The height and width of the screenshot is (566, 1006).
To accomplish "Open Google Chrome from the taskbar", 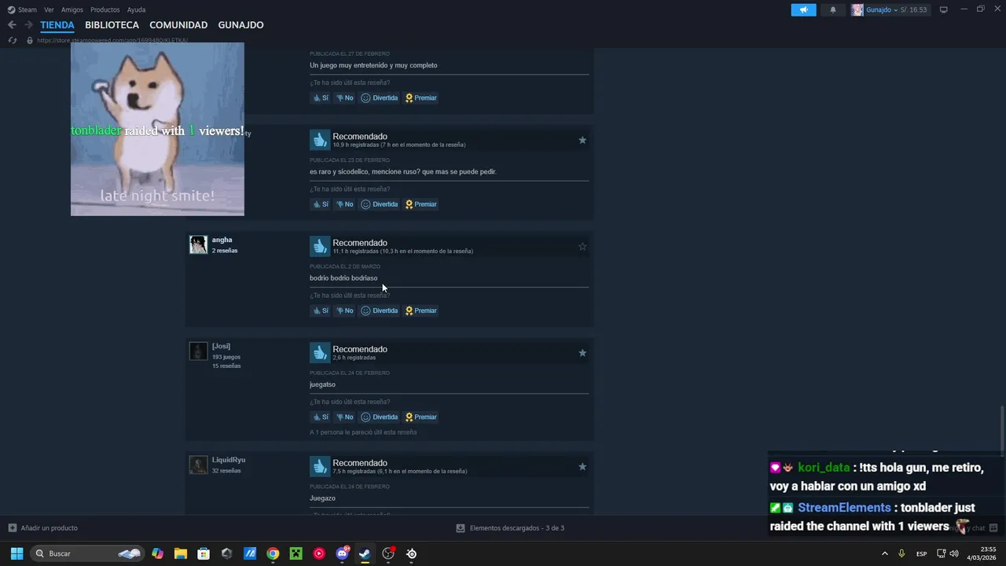I will tap(273, 553).
